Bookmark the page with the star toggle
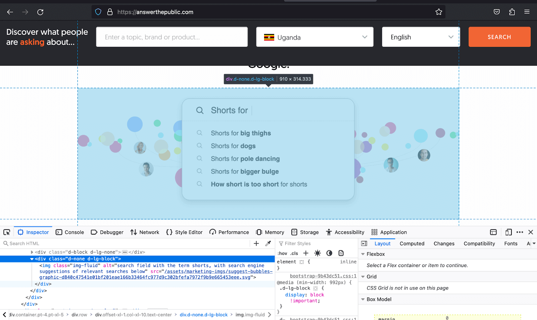The image size is (537, 320). 439,12
